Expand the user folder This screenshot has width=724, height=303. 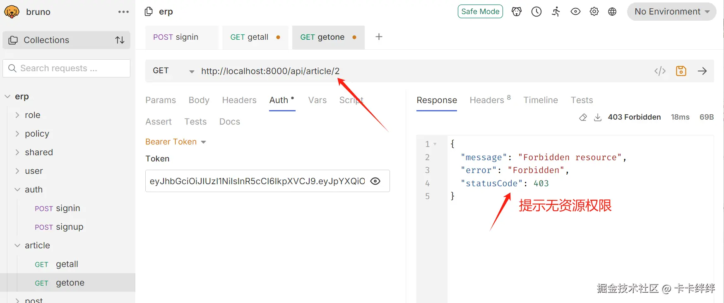(17, 171)
